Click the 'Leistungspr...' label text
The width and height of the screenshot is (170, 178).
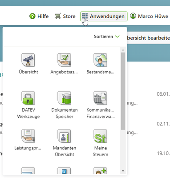[x=28, y=148]
